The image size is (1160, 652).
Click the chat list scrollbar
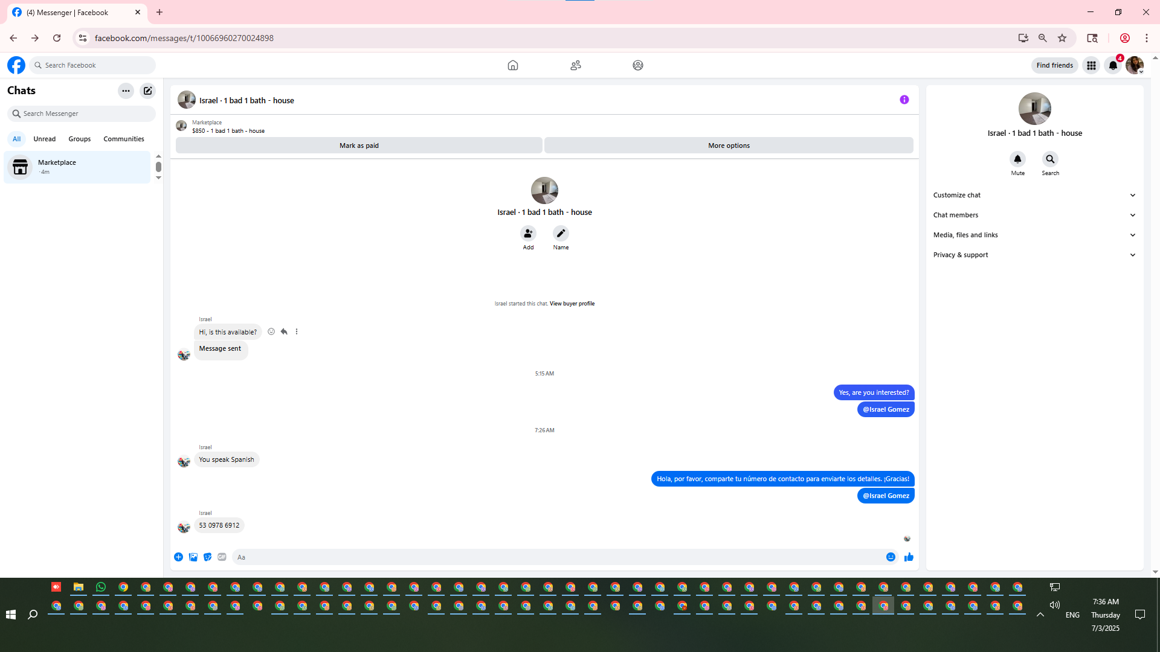pos(158,167)
